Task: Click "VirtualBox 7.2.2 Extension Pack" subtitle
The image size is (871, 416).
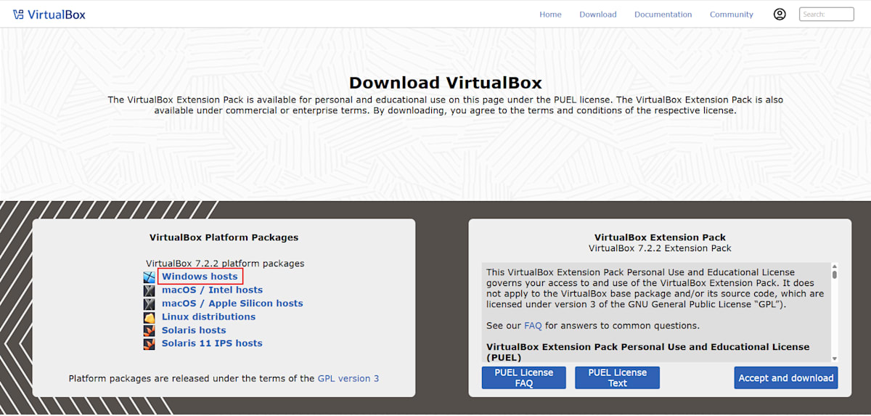Action: point(660,248)
